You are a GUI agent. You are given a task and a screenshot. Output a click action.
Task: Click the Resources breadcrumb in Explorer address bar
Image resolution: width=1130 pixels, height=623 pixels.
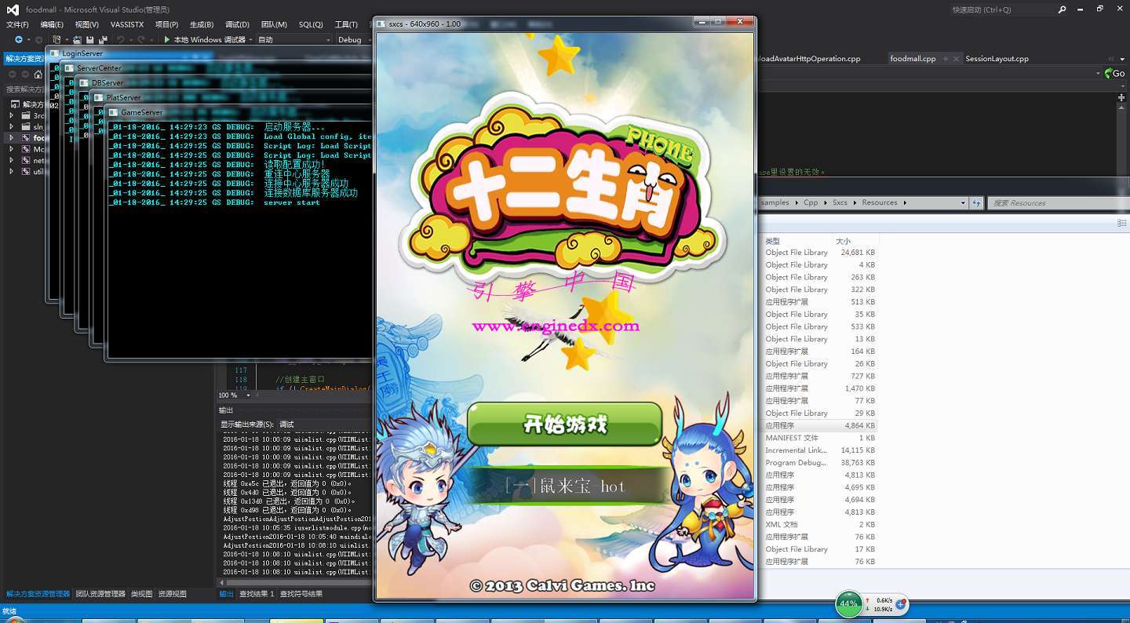tap(879, 202)
